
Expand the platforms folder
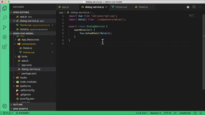25,86
